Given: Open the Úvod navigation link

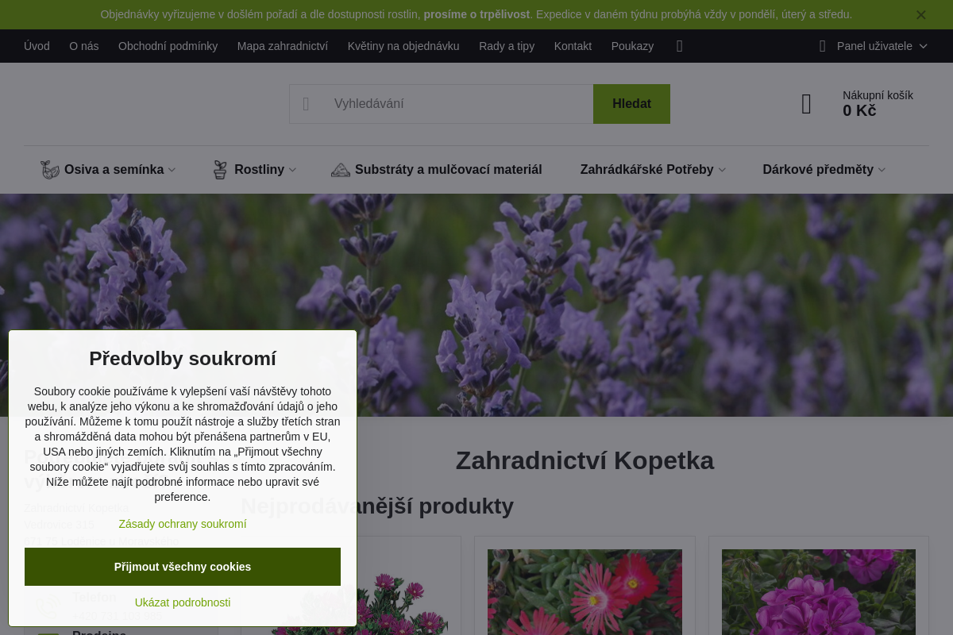Looking at the screenshot, I should coord(37,46).
